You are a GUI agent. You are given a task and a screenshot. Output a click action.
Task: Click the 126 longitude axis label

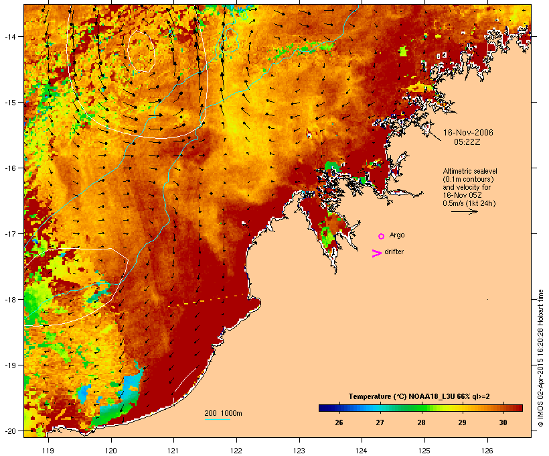(x=487, y=451)
